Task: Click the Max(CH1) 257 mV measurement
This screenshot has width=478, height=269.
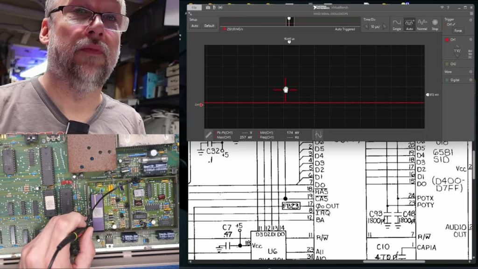Action: (x=234, y=137)
